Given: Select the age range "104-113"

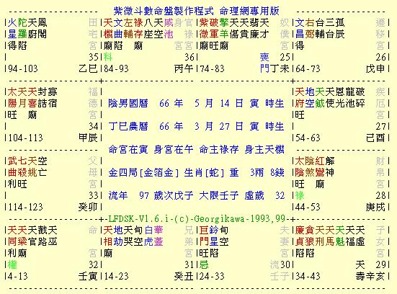Looking at the screenshot, I should point(25,138).
